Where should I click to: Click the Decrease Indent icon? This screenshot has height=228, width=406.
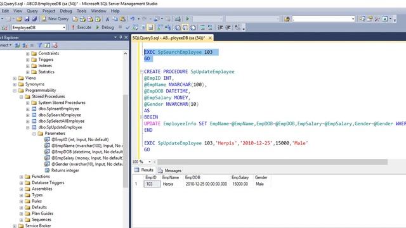click(x=220, y=27)
